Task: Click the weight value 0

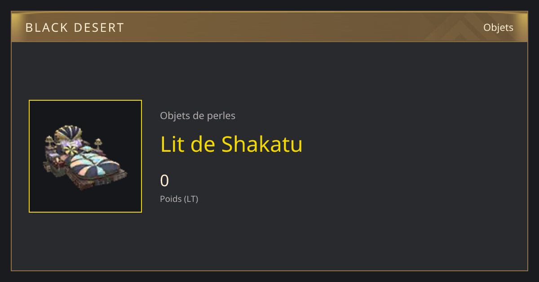Action: [165, 180]
